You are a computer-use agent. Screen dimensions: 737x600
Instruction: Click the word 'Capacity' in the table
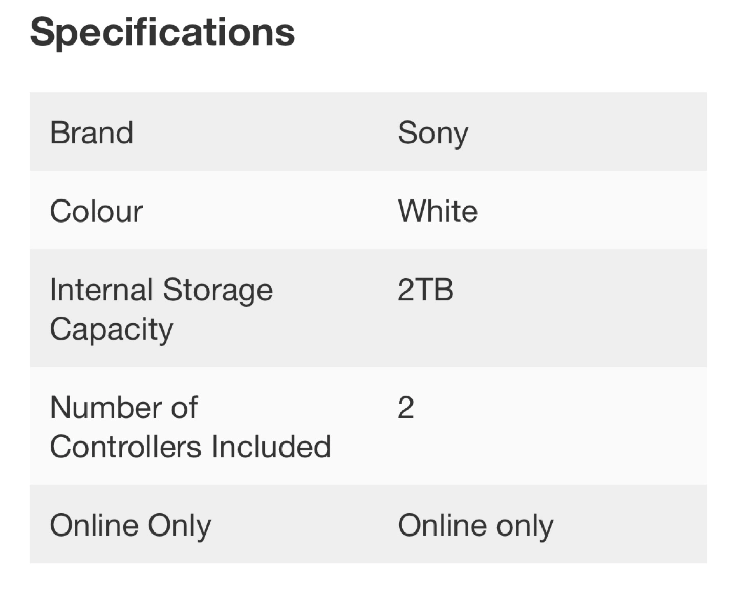tap(112, 329)
